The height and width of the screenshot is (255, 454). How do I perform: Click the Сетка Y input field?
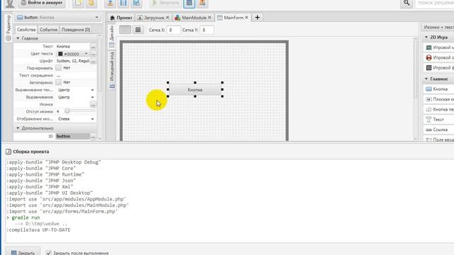pos(206,30)
